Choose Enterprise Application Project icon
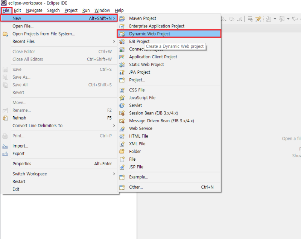This screenshot has width=301, height=239. click(x=122, y=26)
